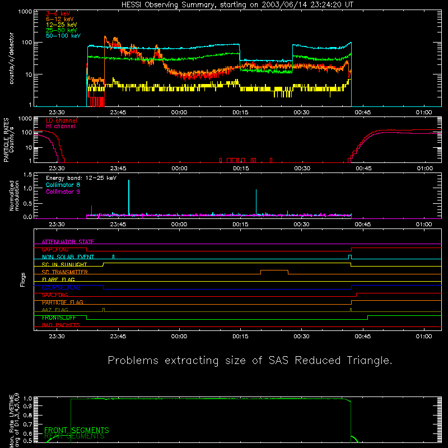Click the yellow 12-25 keV legend entry in the counts panel
Image resolution: width=448 pixels, height=448 pixels.
click(62, 25)
